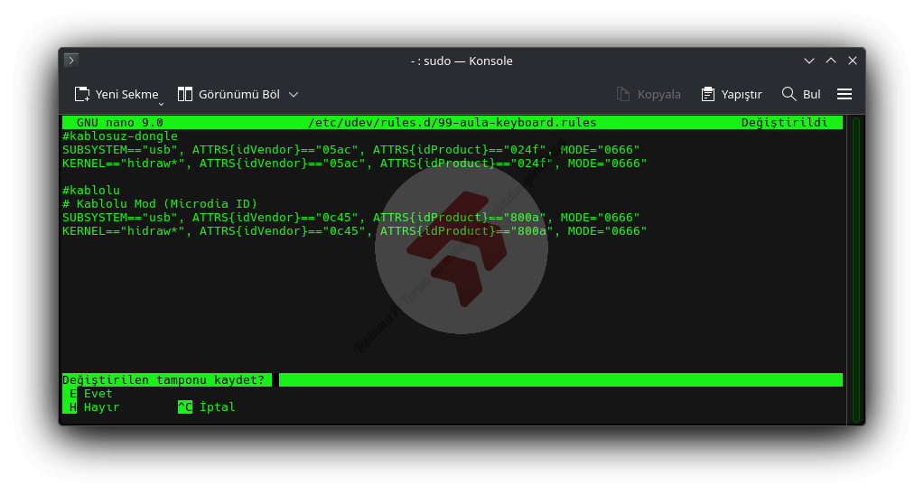Open a new tab with Yeni Sekme
The height and width of the screenshot is (495, 924).
coord(116,94)
